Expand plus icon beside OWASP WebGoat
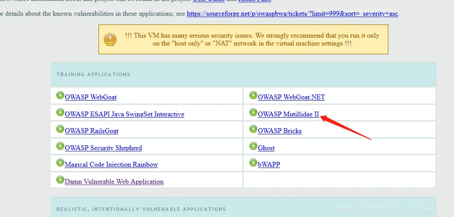 click(x=60, y=95)
